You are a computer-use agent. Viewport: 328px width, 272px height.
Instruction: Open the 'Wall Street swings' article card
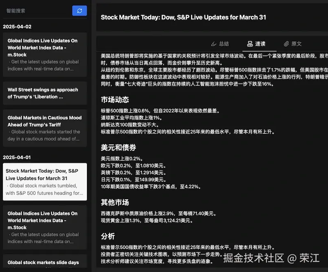[x=45, y=93]
